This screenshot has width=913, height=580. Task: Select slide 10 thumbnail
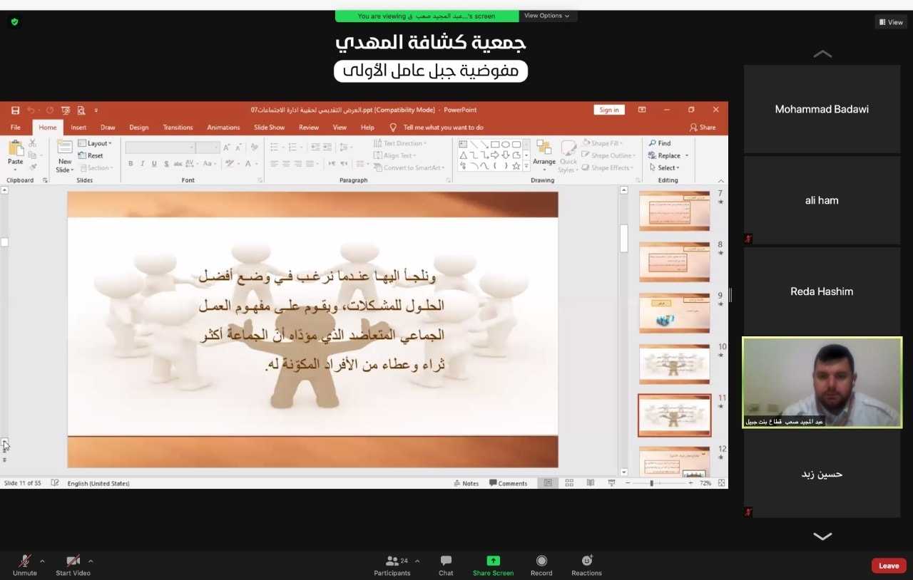674,364
